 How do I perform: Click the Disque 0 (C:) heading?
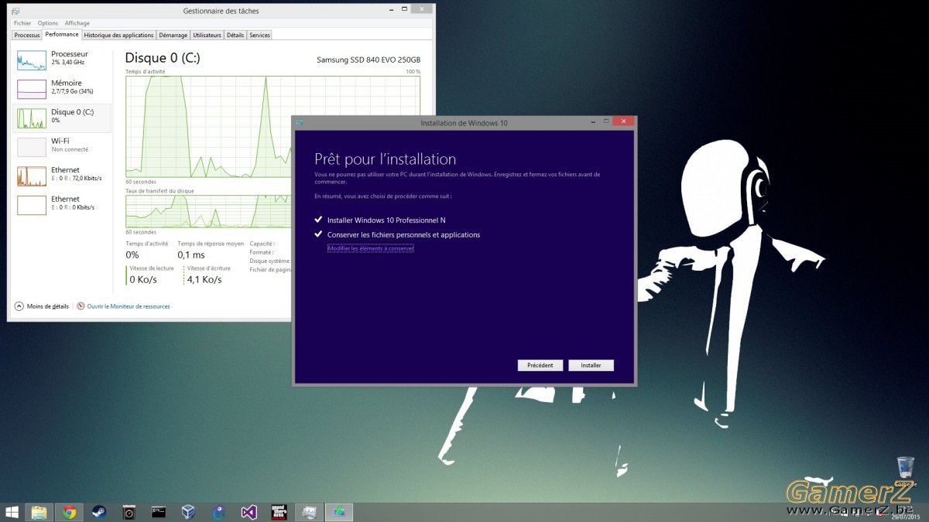pyautogui.click(x=163, y=58)
